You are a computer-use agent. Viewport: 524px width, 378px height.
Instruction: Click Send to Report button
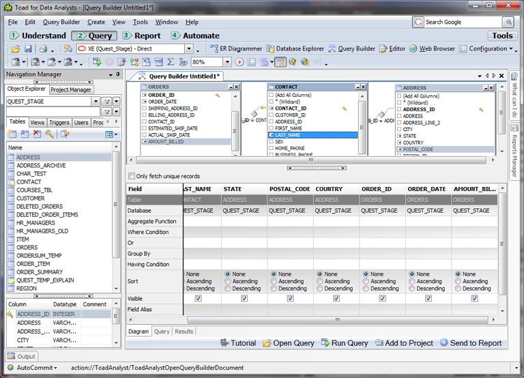pyautogui.click(x=471, y=343)
